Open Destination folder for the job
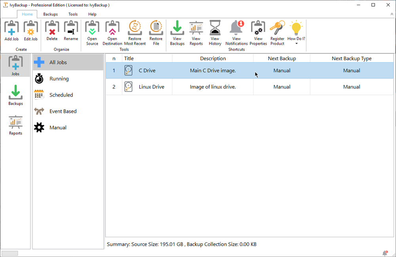 coord(112,33)
